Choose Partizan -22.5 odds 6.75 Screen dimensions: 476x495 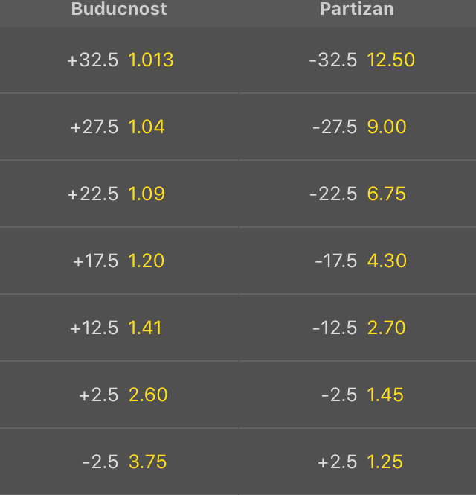click(357, 194)
